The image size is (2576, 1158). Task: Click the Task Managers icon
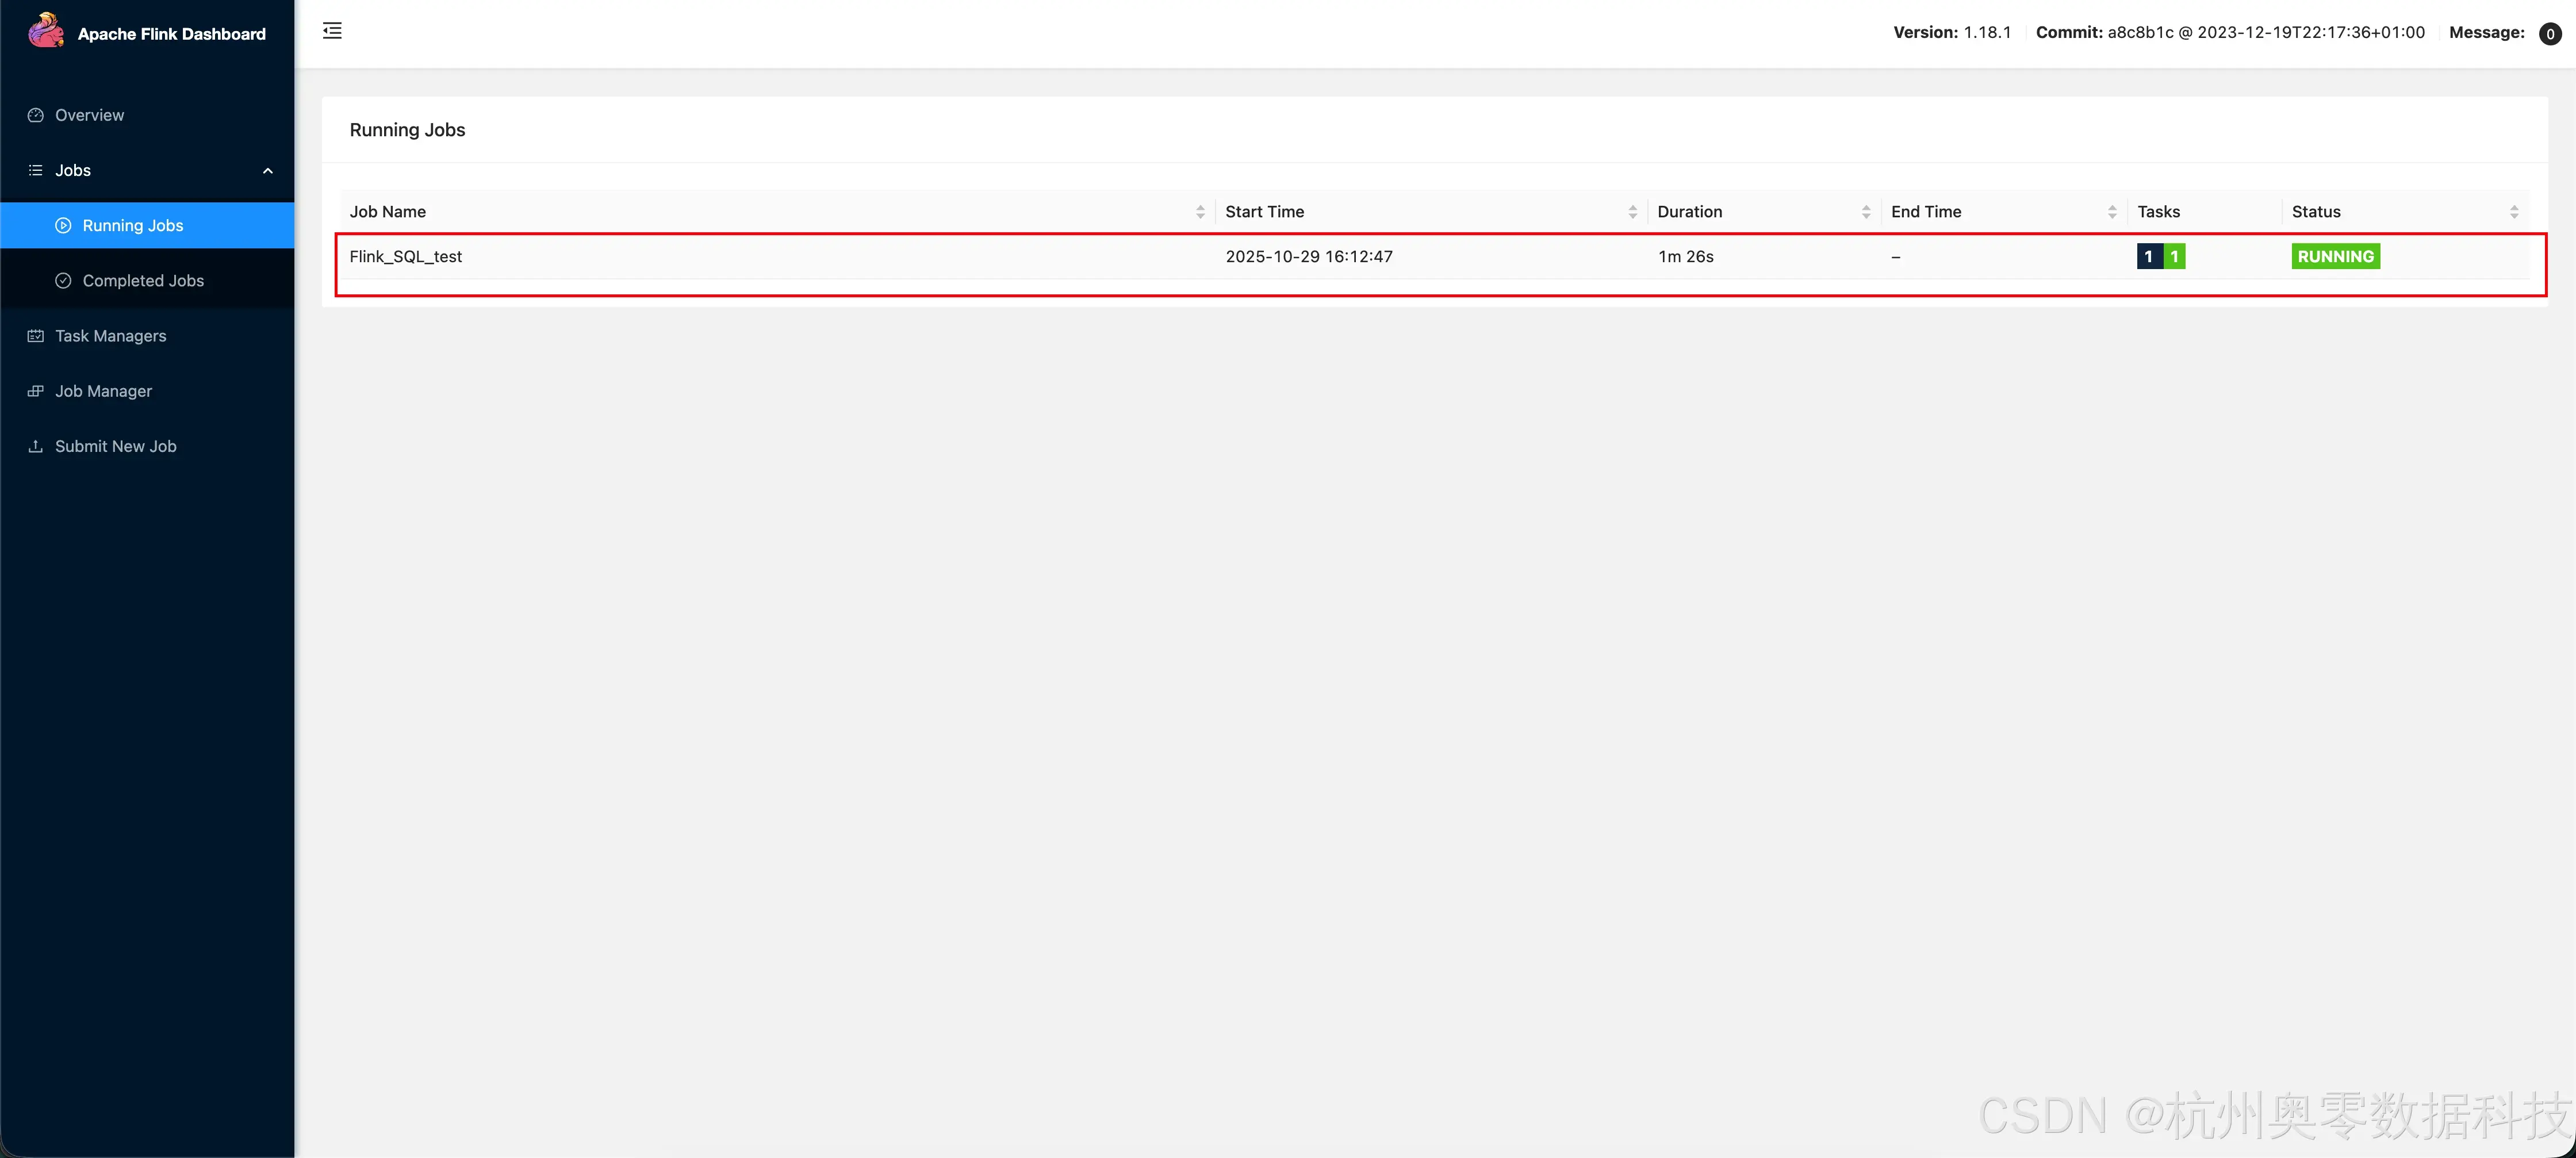pyautogui.click(x=36, y=336)
